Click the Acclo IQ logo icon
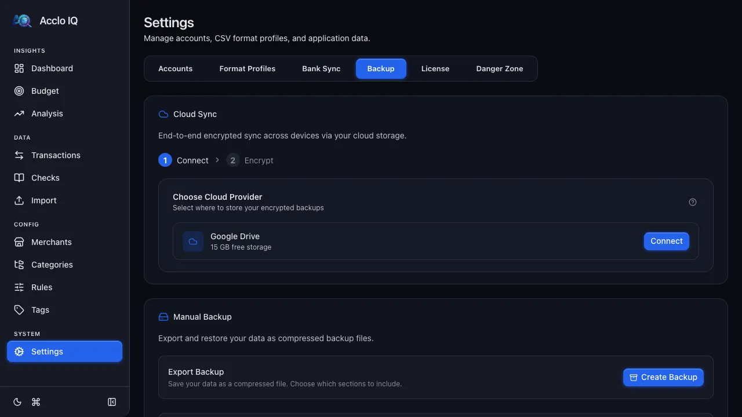 [x=22, y=21]
